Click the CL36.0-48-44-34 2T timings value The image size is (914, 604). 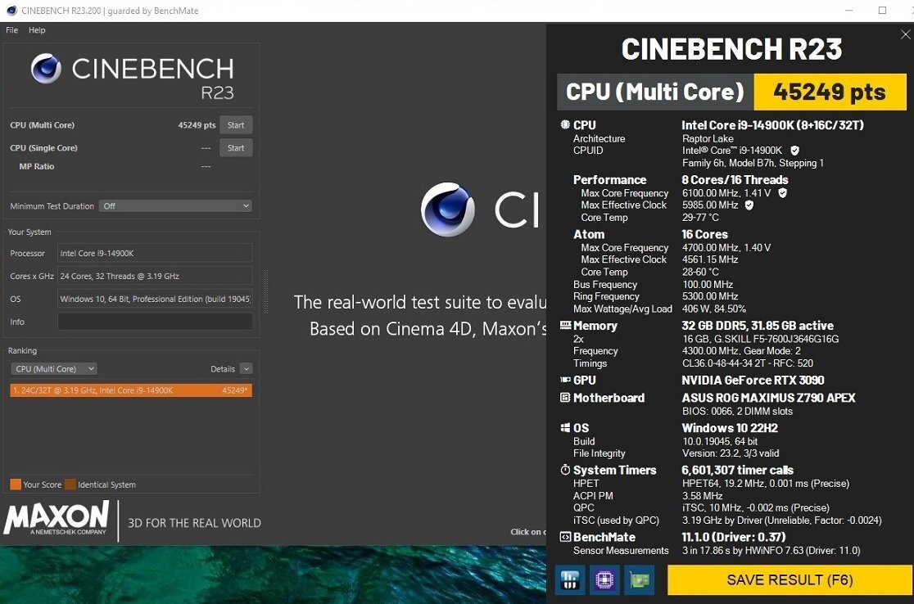point(747,363)
